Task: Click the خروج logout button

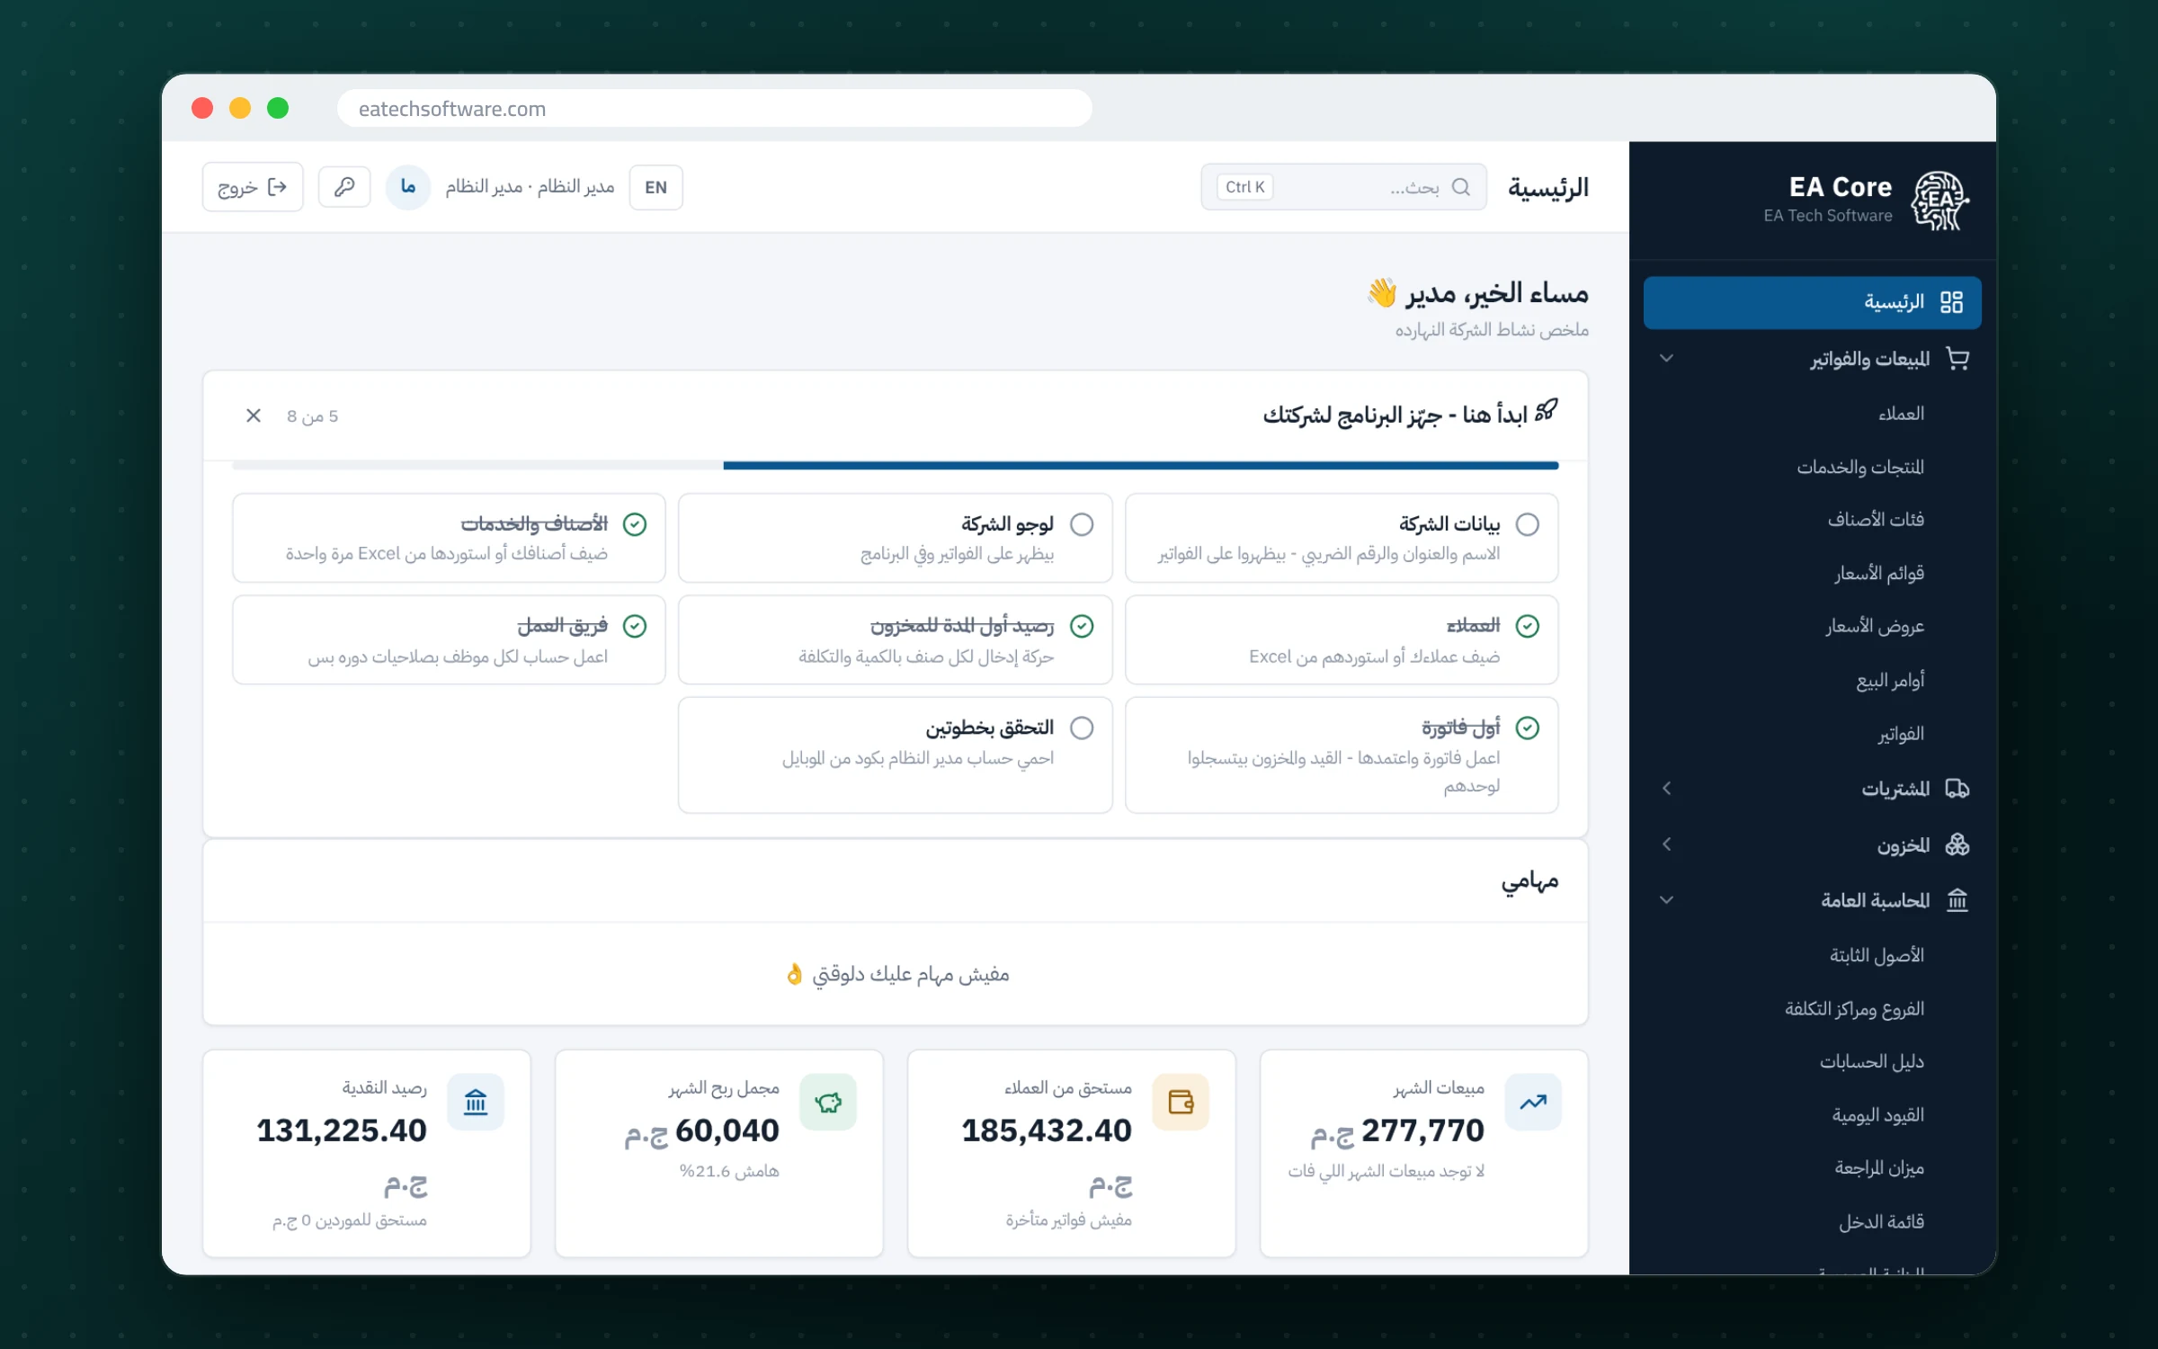Action: click(253, 187)
